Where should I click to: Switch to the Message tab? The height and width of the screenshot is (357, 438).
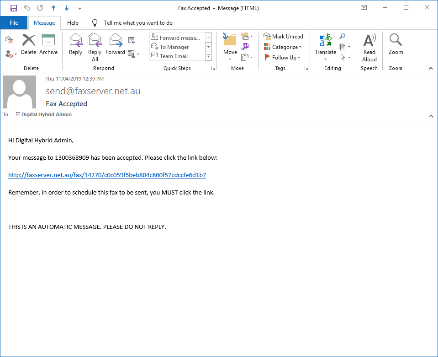44,23
